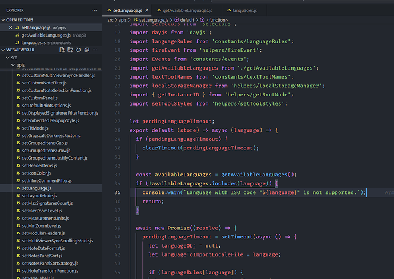Click the New File icon in WEBVIEWER-UI
Image resolution: width=394 pixels, height=279 pixels.
[62, 50]
